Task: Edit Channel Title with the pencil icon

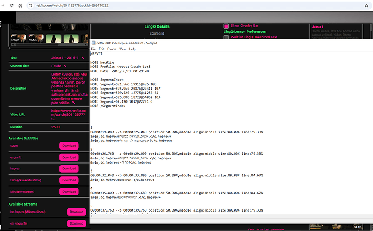Action: pos(65,66)
